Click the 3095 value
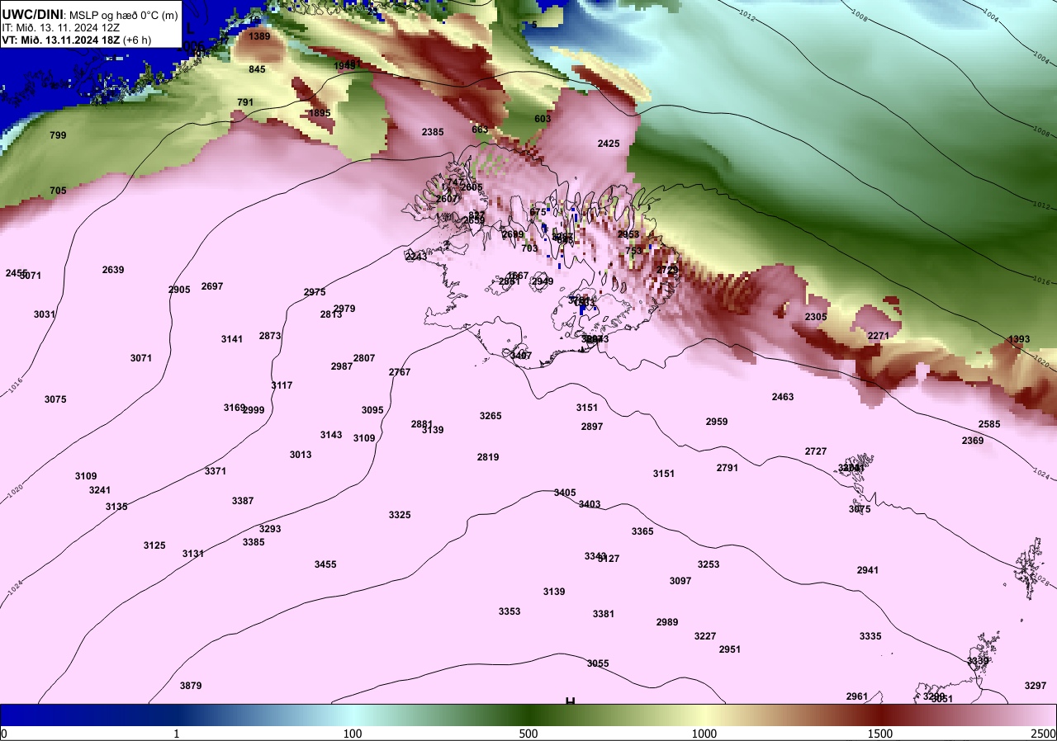 point(372,410)
